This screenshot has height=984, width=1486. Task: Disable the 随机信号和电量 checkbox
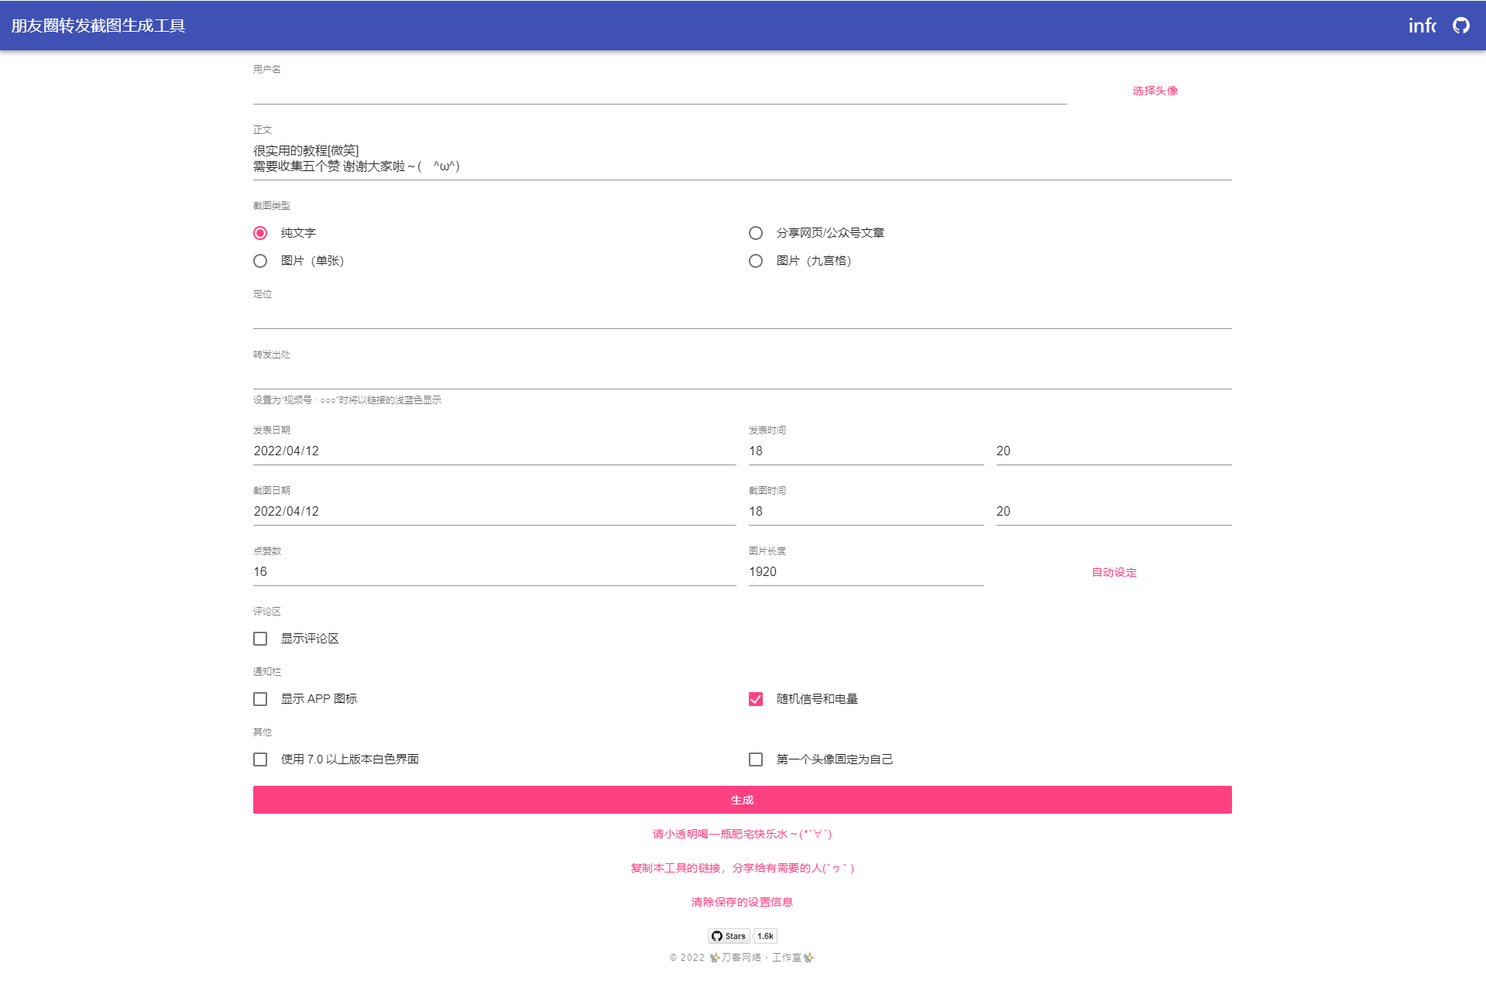[x=756, y=698]
